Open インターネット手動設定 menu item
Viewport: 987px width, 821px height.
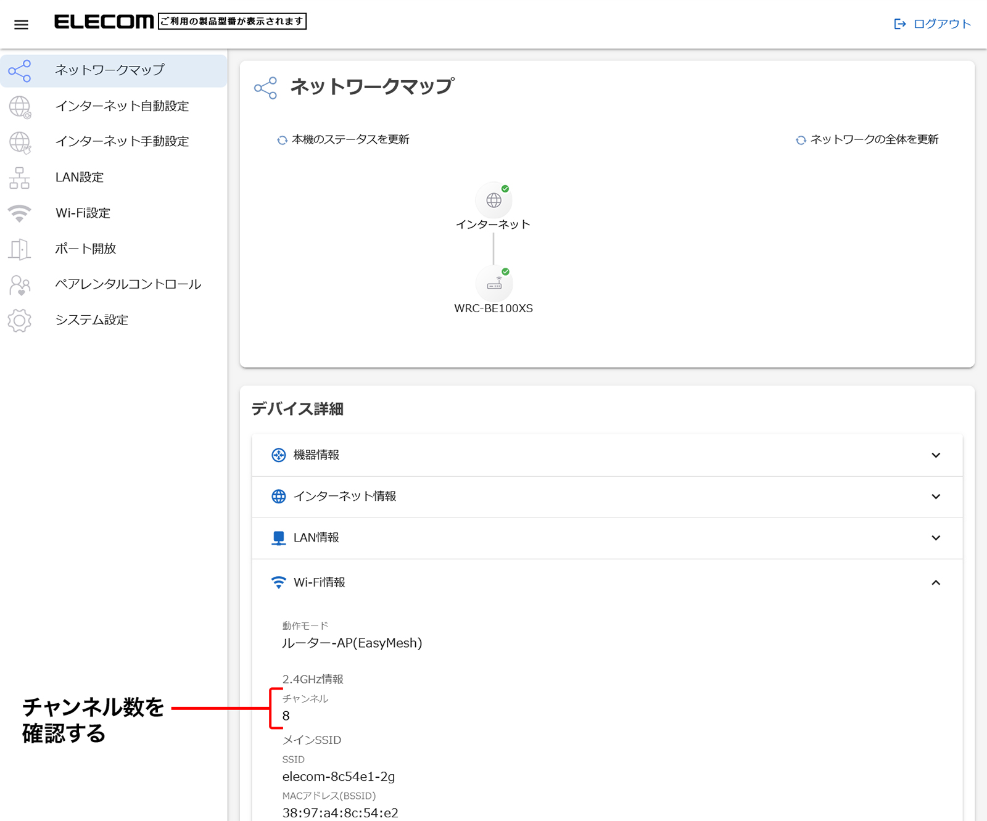point(122,142)
